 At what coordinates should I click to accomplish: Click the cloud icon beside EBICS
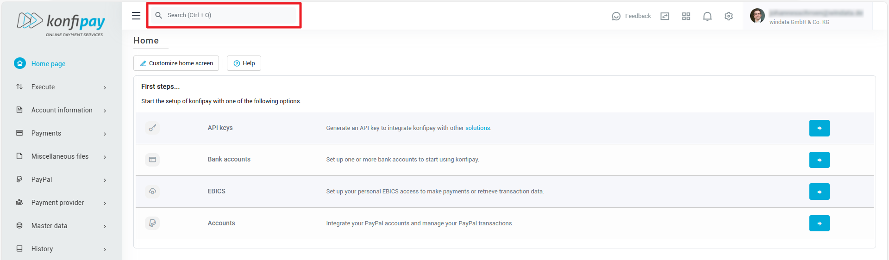click(x=152, y=191)
